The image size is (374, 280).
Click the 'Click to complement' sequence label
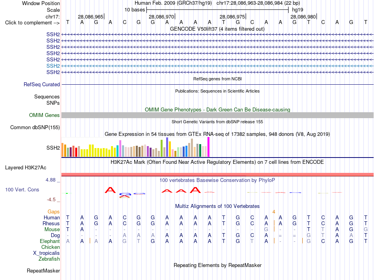32,23
